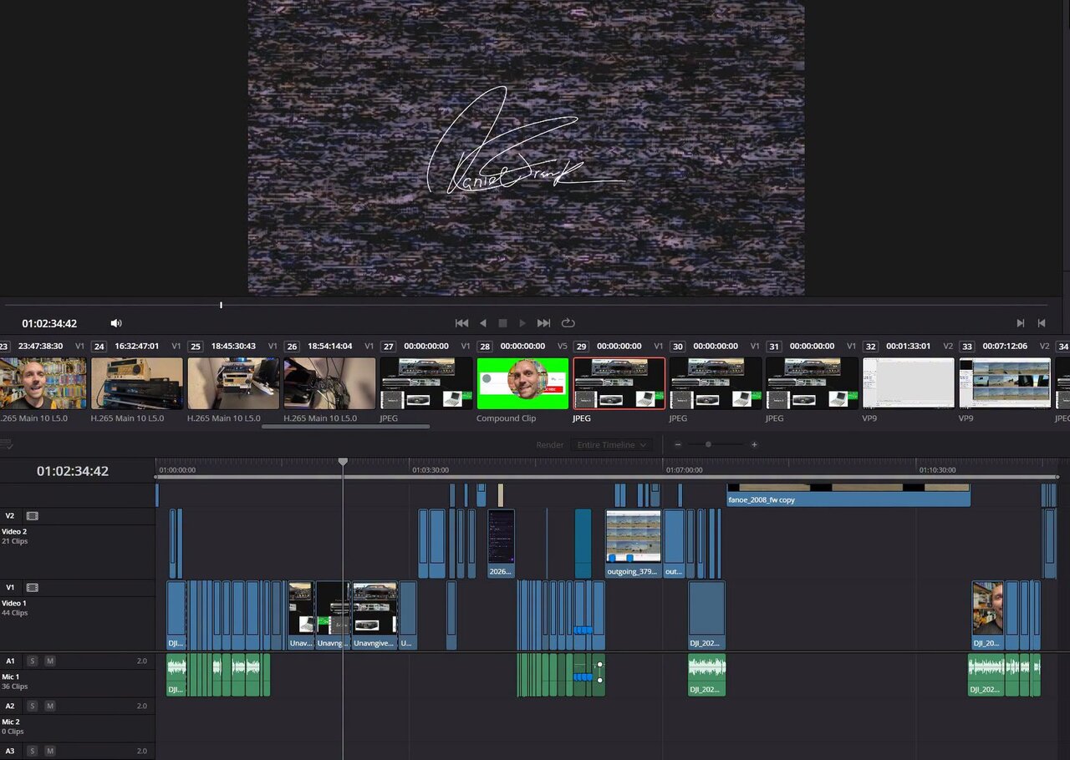Jump to first frame of the timeline
This screenshot has height=760, width=1070.
pos(461,323)
